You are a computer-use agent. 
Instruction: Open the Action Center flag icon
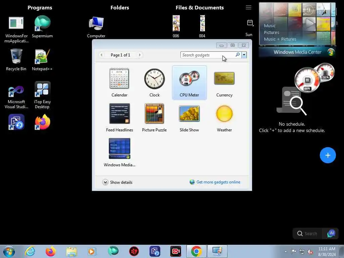click(294, 251)
